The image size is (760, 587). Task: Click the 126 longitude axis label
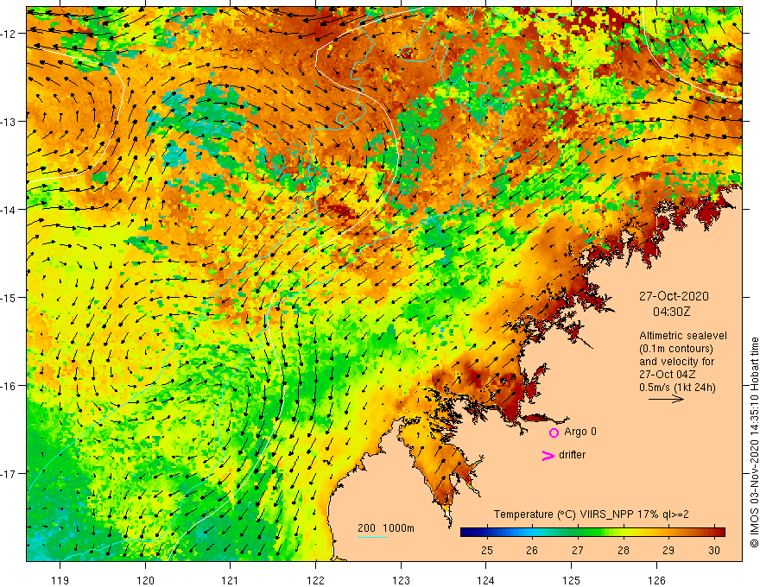[656, 580]
